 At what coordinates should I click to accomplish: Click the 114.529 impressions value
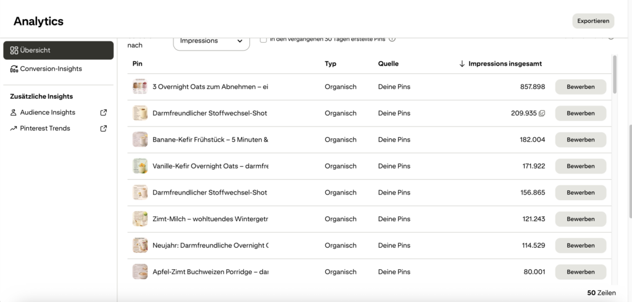tap(533, 246)
